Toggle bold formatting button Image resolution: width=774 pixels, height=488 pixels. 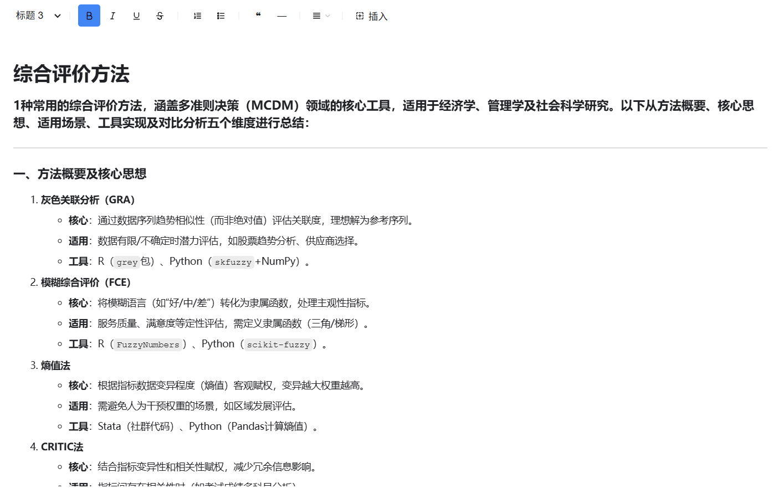(89, 16)
